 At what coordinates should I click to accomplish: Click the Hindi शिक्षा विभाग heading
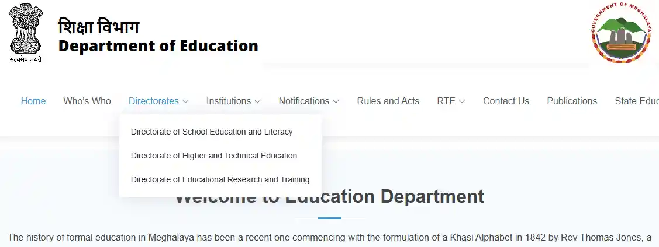point(99,26)
